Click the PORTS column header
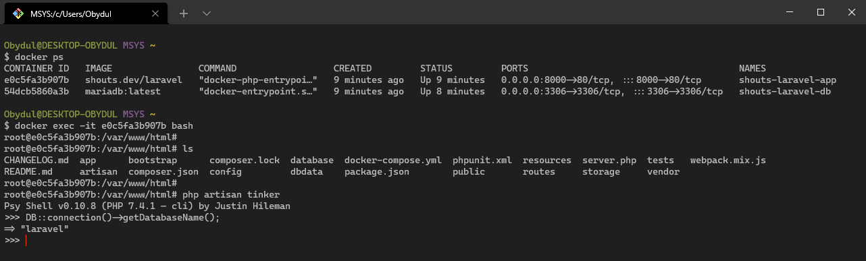This screenshot has height=261, width=866. (x=515, y=69)
